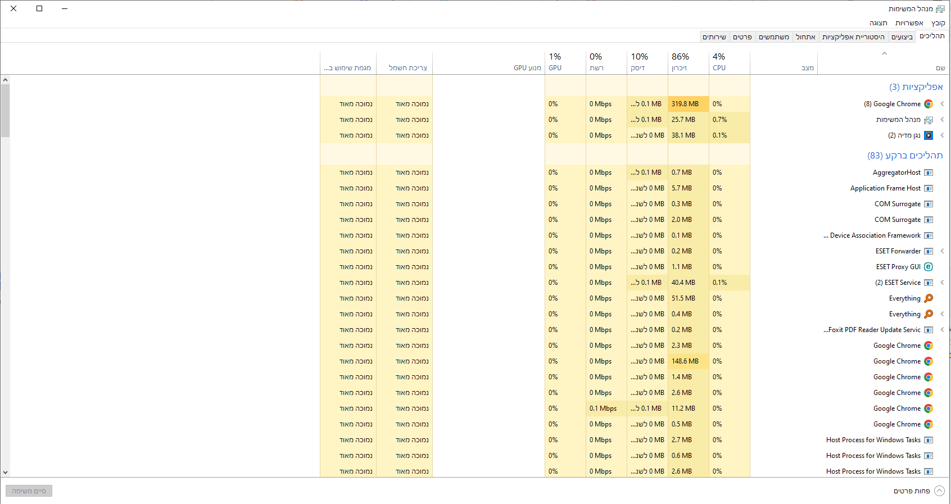Click the Everything icon using 51.5 MB
Image resolution: width=951 pixels, height=504 pixels.
929,298
